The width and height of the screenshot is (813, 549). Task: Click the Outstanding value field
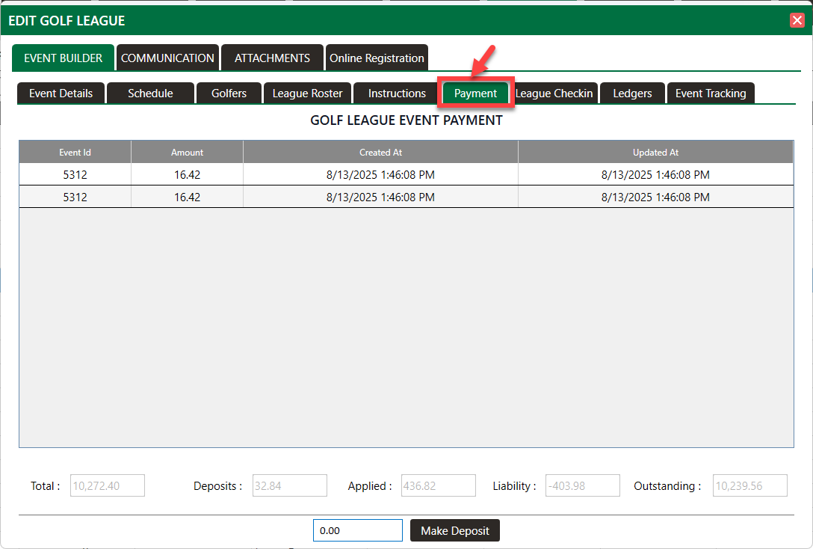click(x=749, y=485)
